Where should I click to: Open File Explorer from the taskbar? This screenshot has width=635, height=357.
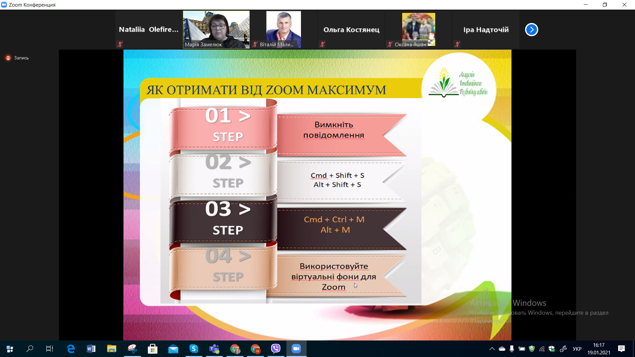pos(112,349)
